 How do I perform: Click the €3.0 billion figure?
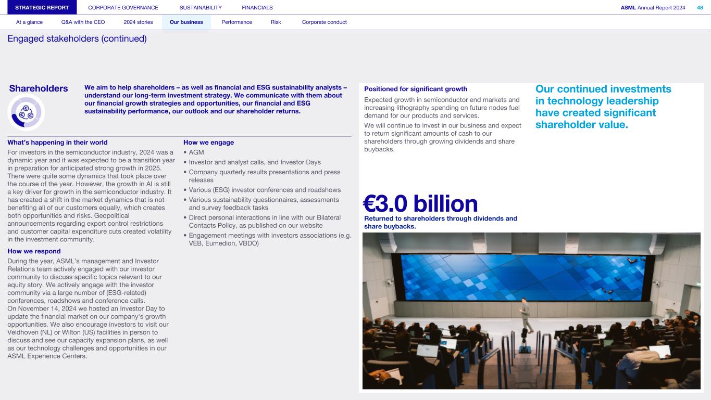[x=420, y=203]
